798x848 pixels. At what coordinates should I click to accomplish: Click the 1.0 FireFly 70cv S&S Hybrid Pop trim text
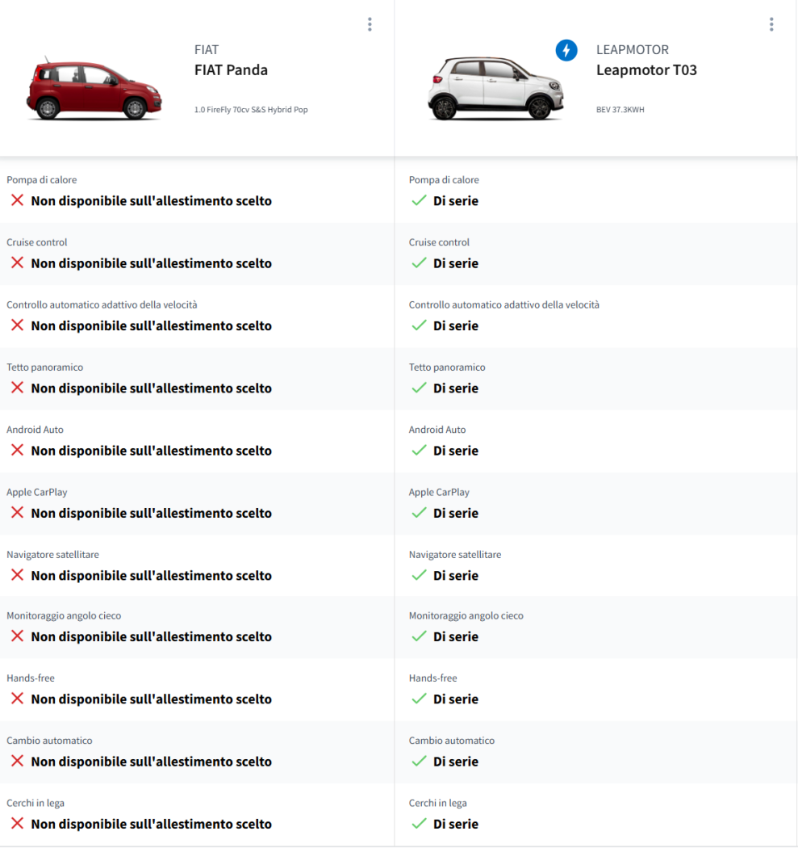(x=251, y=110)
